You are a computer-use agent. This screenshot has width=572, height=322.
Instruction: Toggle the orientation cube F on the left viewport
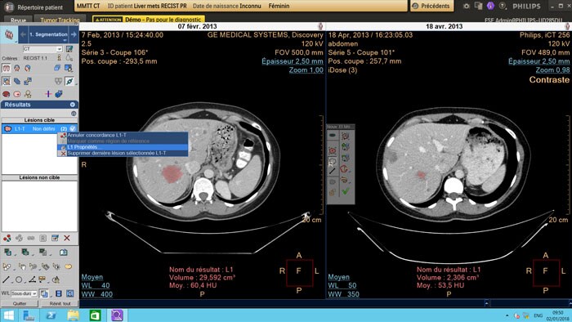[x=299, y=272]
